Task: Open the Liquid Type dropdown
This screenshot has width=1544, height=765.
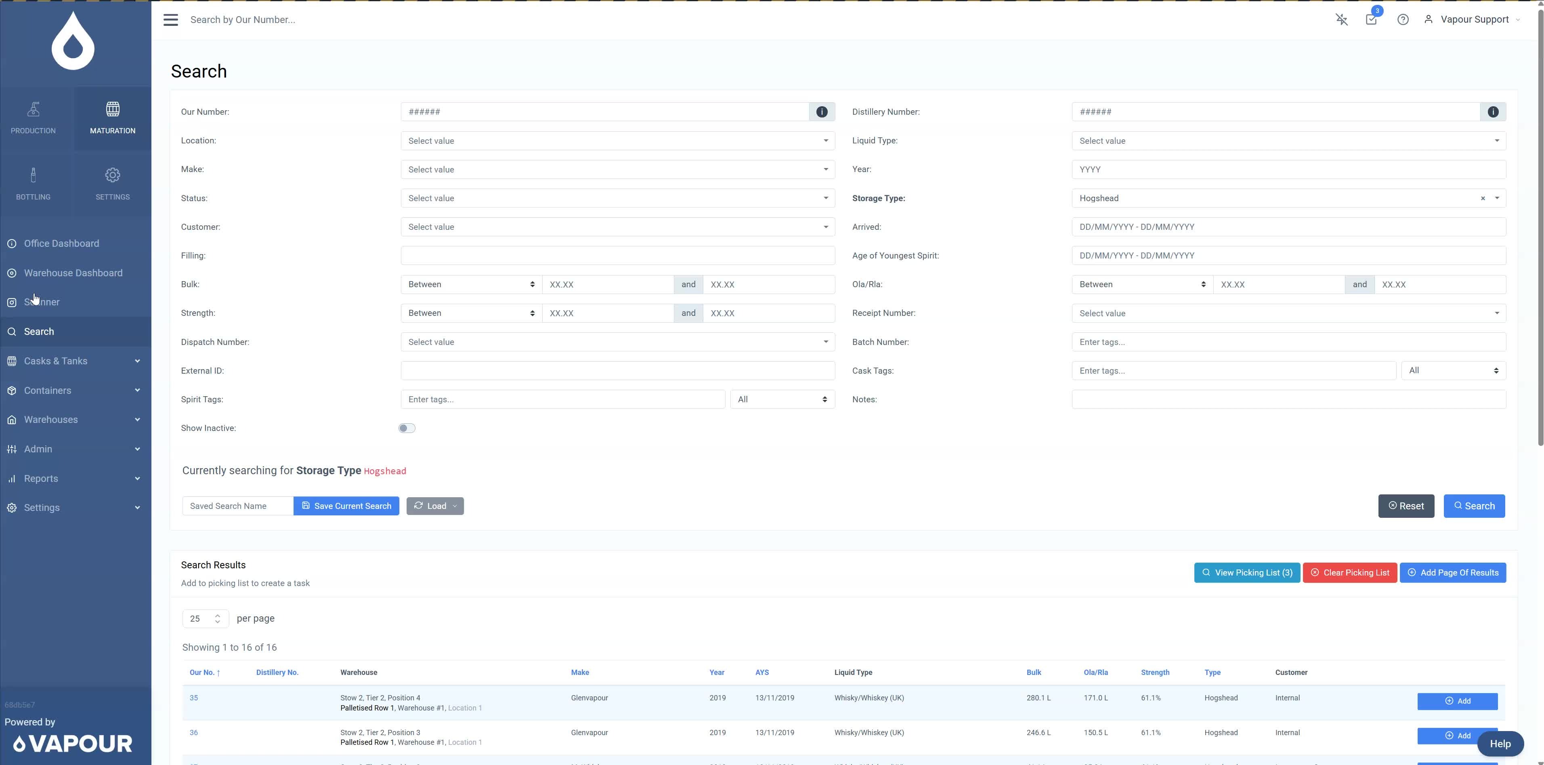Action: click(x=1288, y=141)
